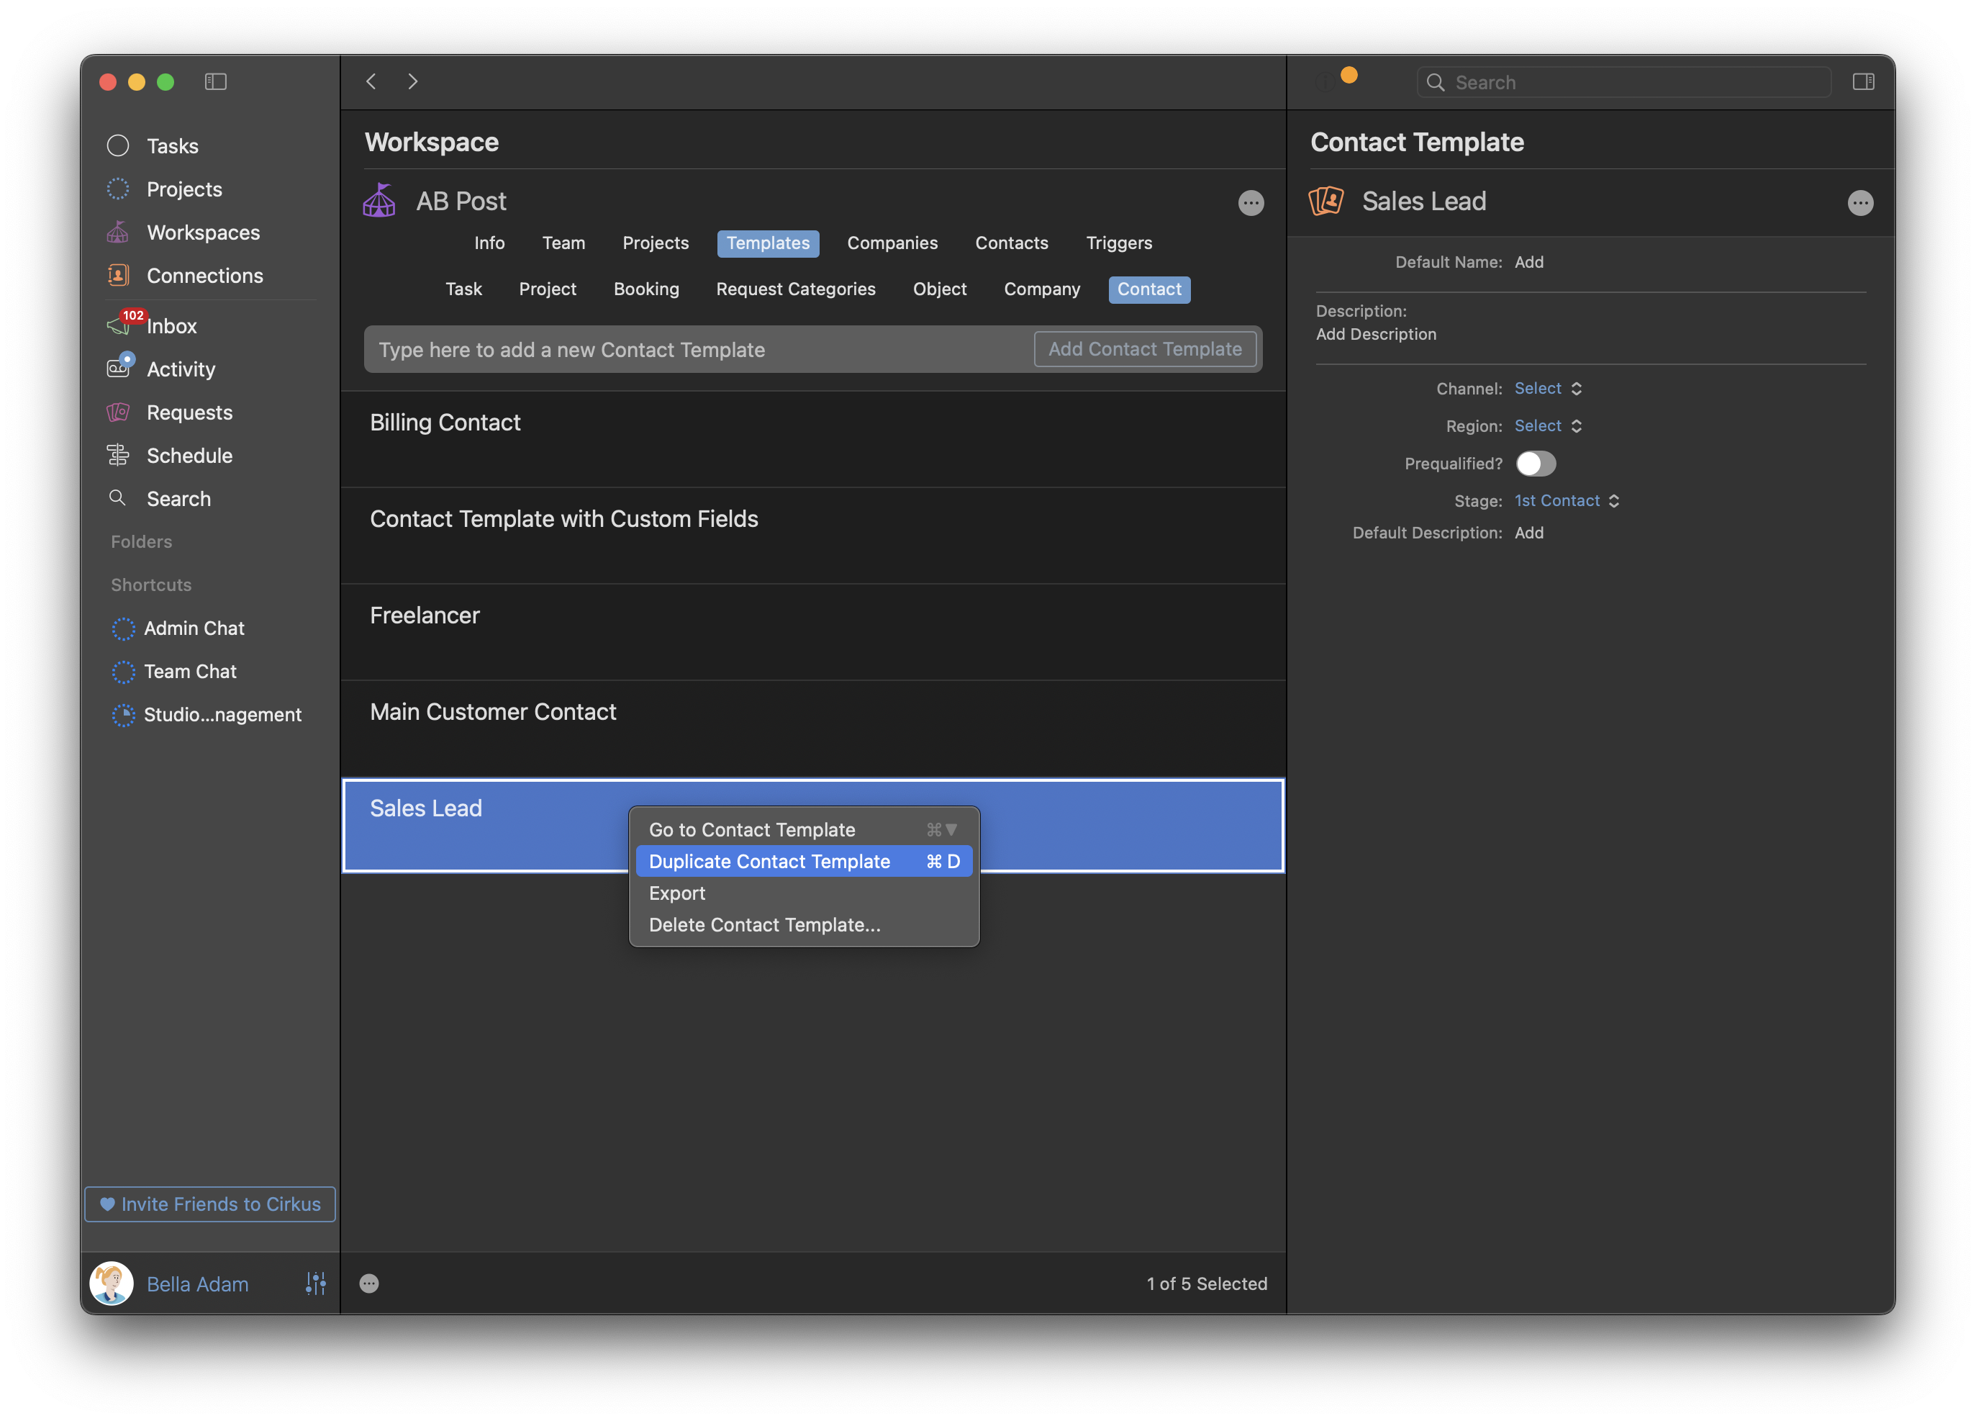Click the Requests cards icon
The width and height of the screenshot is (1976, 1421).
click(x=119, y=412)
